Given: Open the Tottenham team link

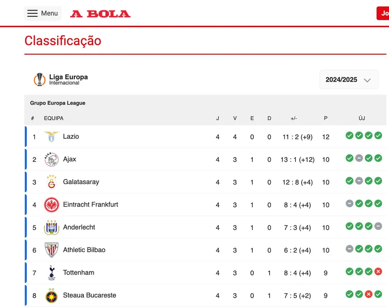Looking at the screenshot, I should [x=79, y=273].
